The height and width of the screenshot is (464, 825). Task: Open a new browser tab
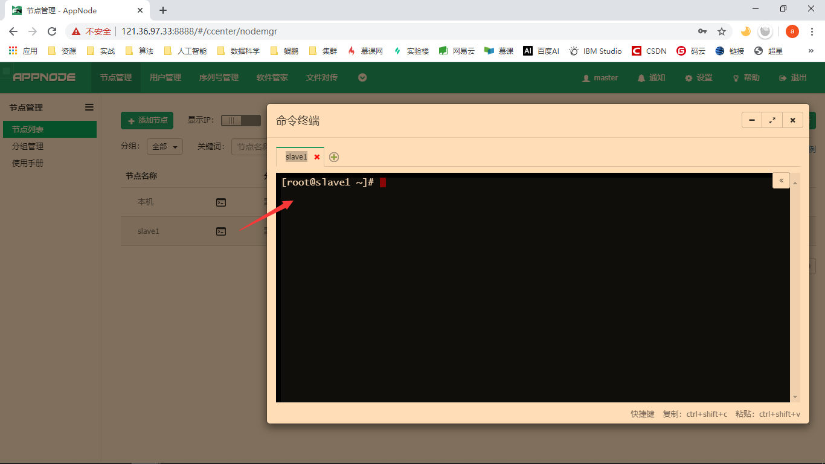pyautogui.click(x=163, y=10)
